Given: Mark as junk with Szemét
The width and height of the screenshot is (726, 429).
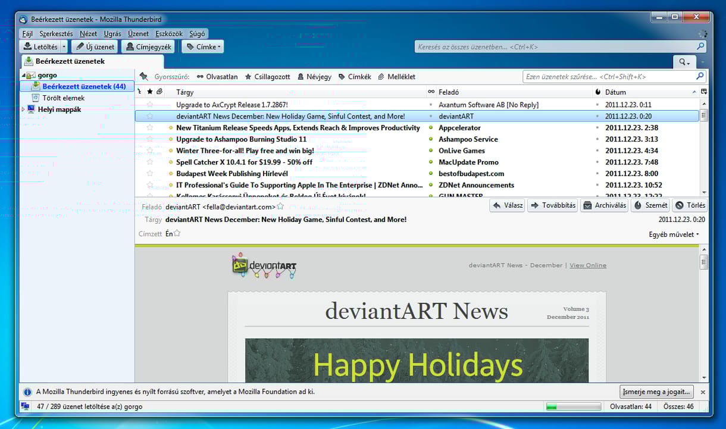Looking at the screenshot, I should tap(650, 205).
